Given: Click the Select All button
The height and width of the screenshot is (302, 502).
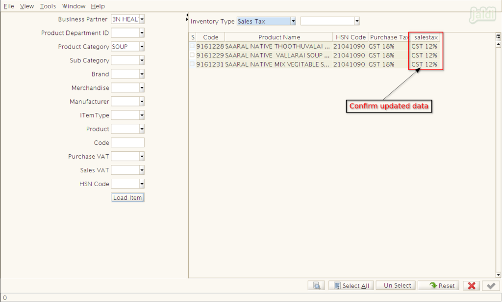Looking at the screenshot, I should pos(351,286).
